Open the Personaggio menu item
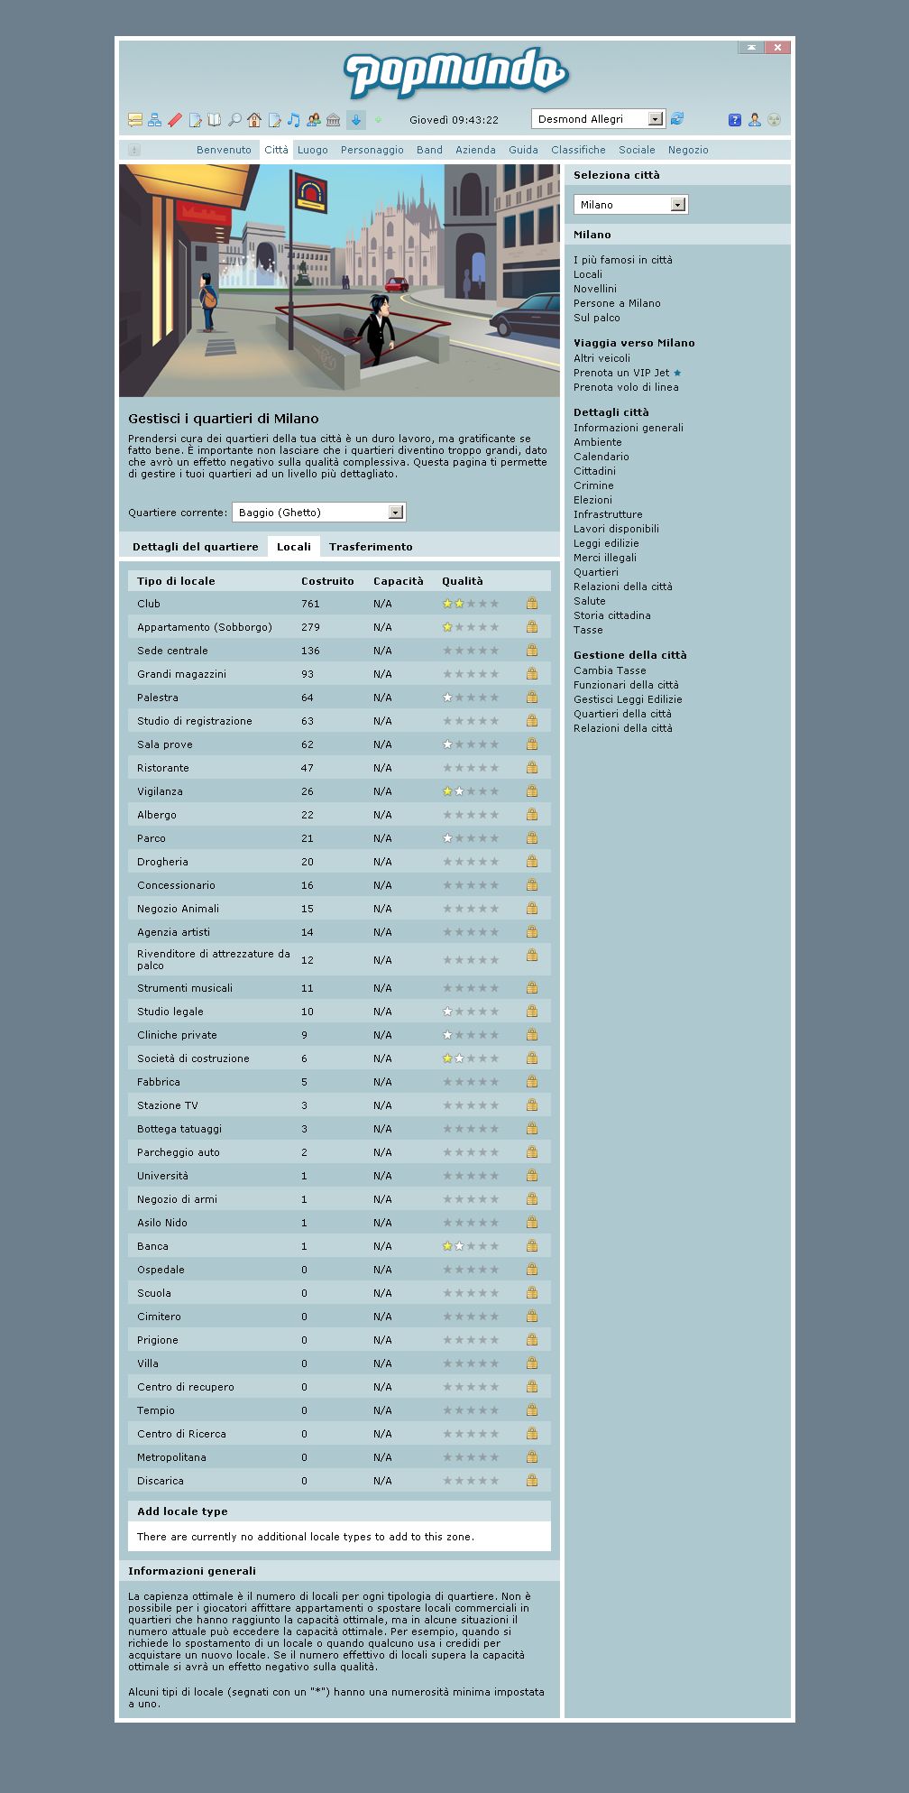 [372, 150]
